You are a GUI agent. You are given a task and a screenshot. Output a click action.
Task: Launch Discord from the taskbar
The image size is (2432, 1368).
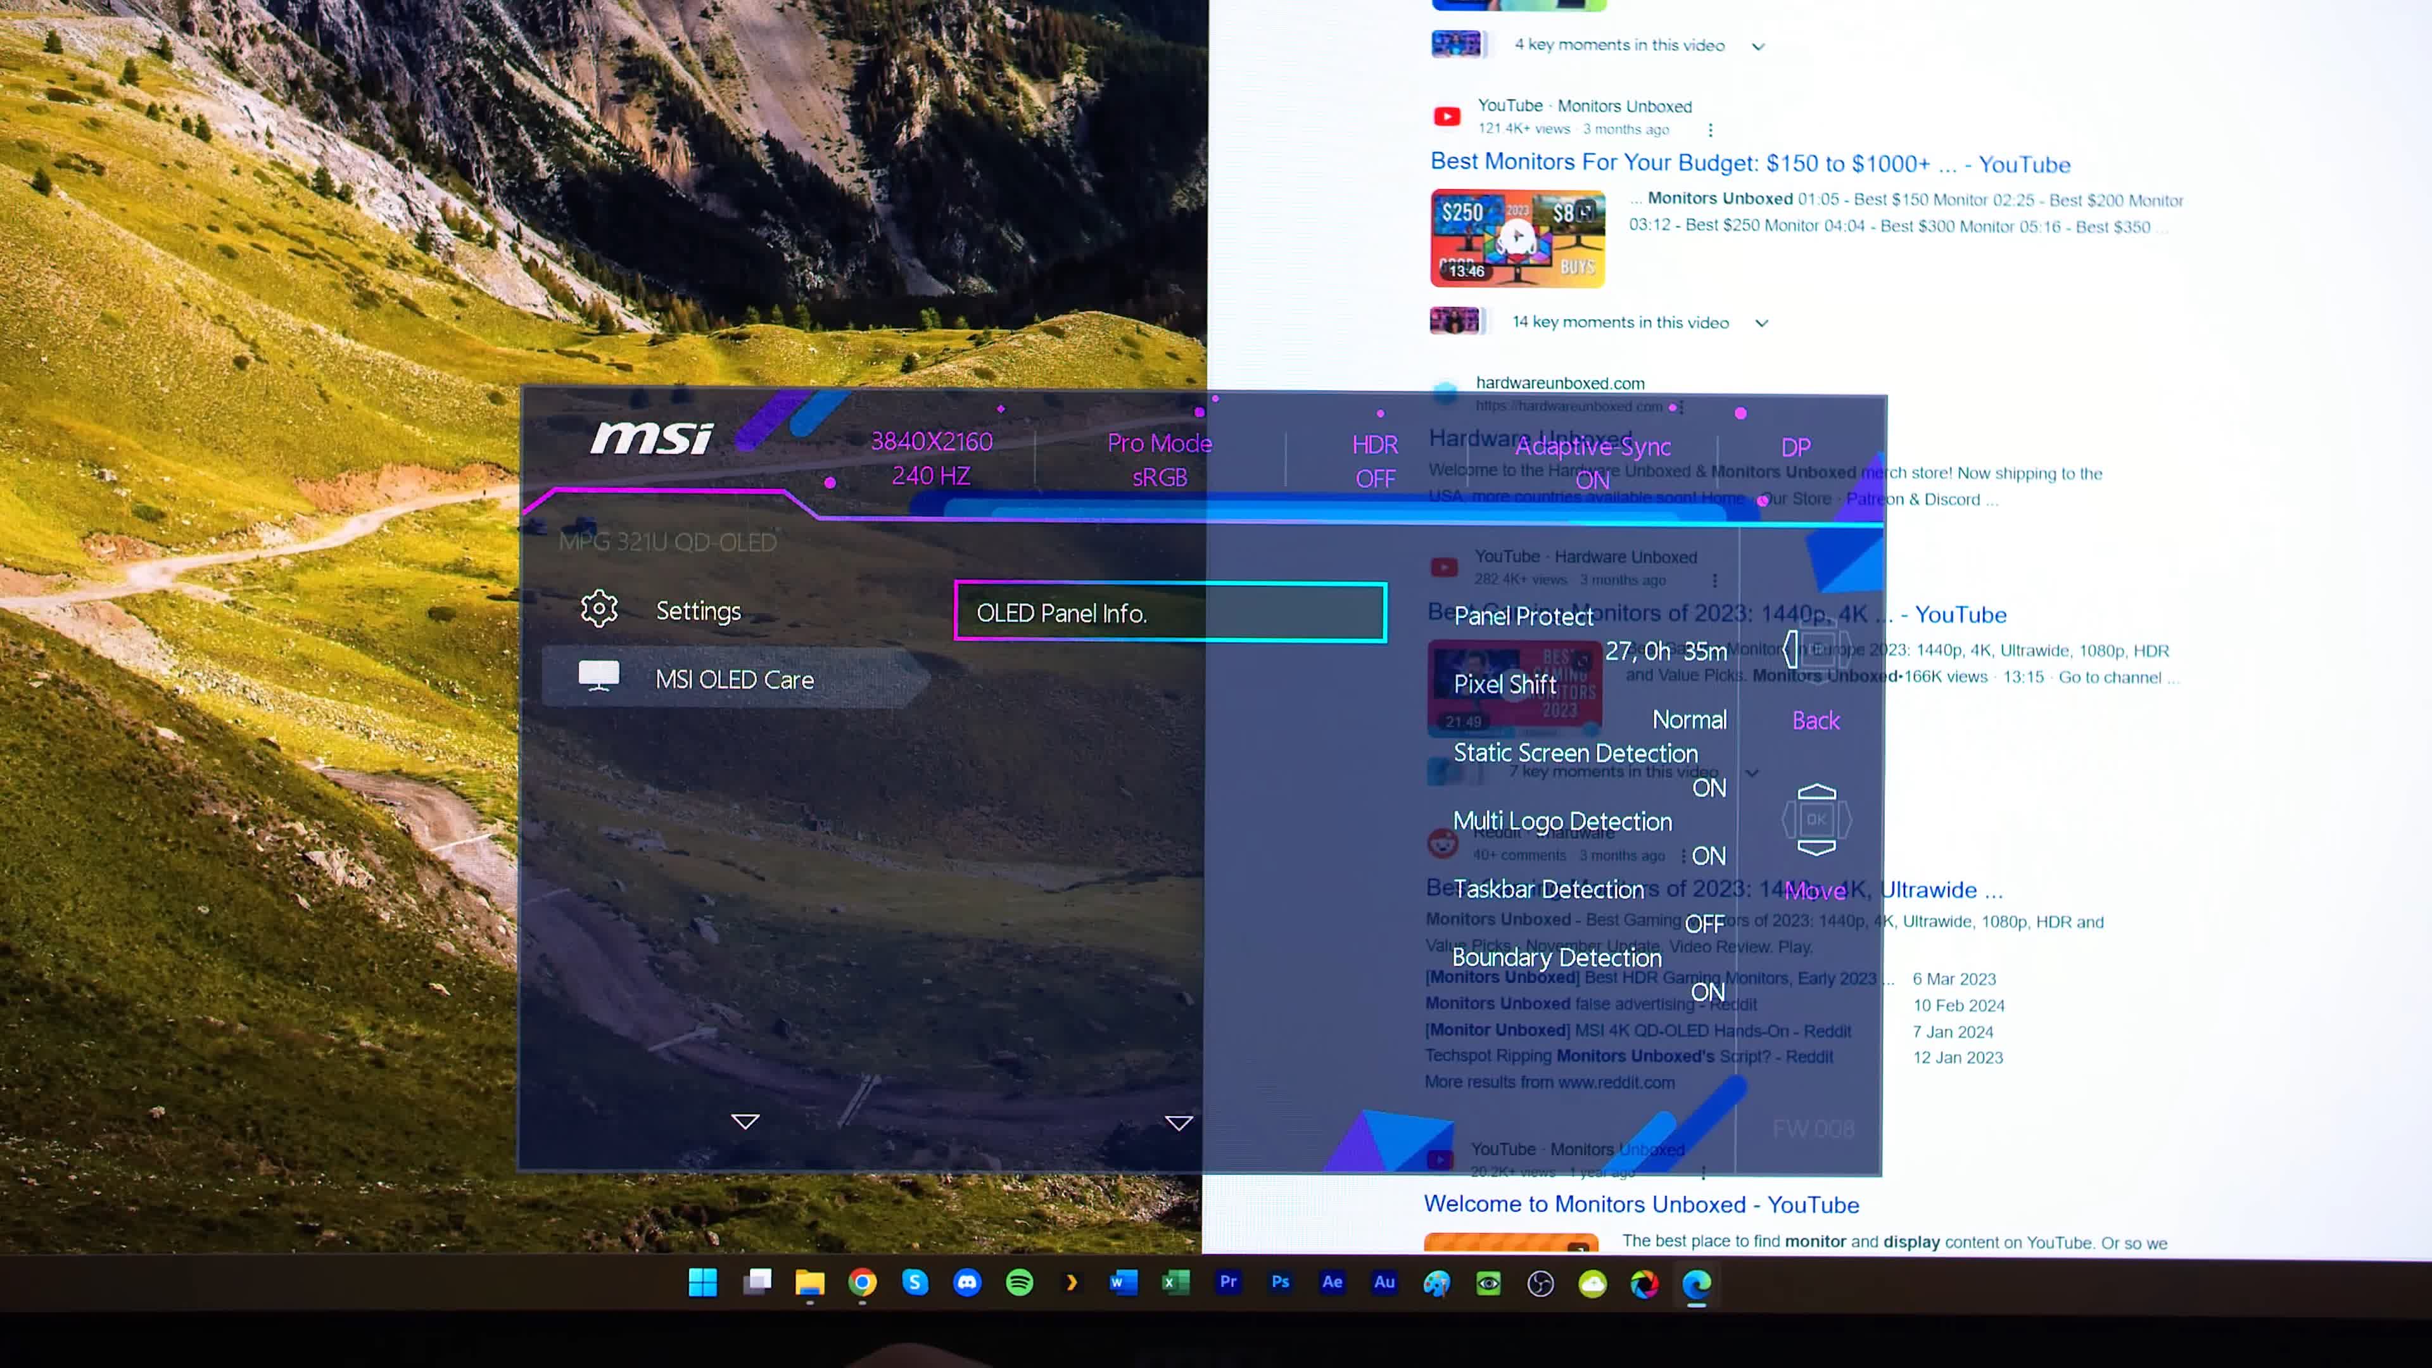pos(966,1283)
